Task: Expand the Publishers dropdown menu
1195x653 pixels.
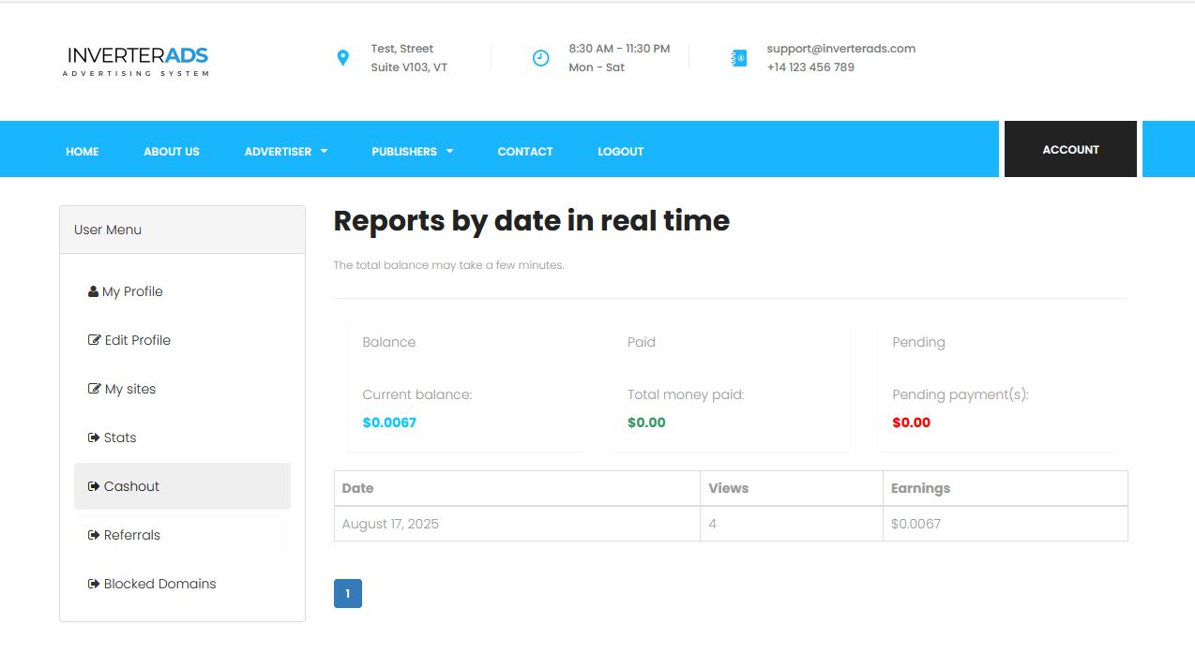Action: [412, 151]
